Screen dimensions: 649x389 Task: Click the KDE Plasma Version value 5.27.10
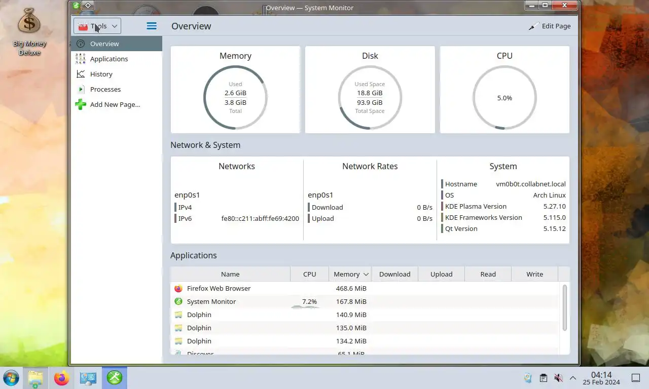554,206
